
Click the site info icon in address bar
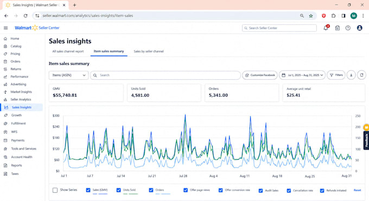(37, 16)
